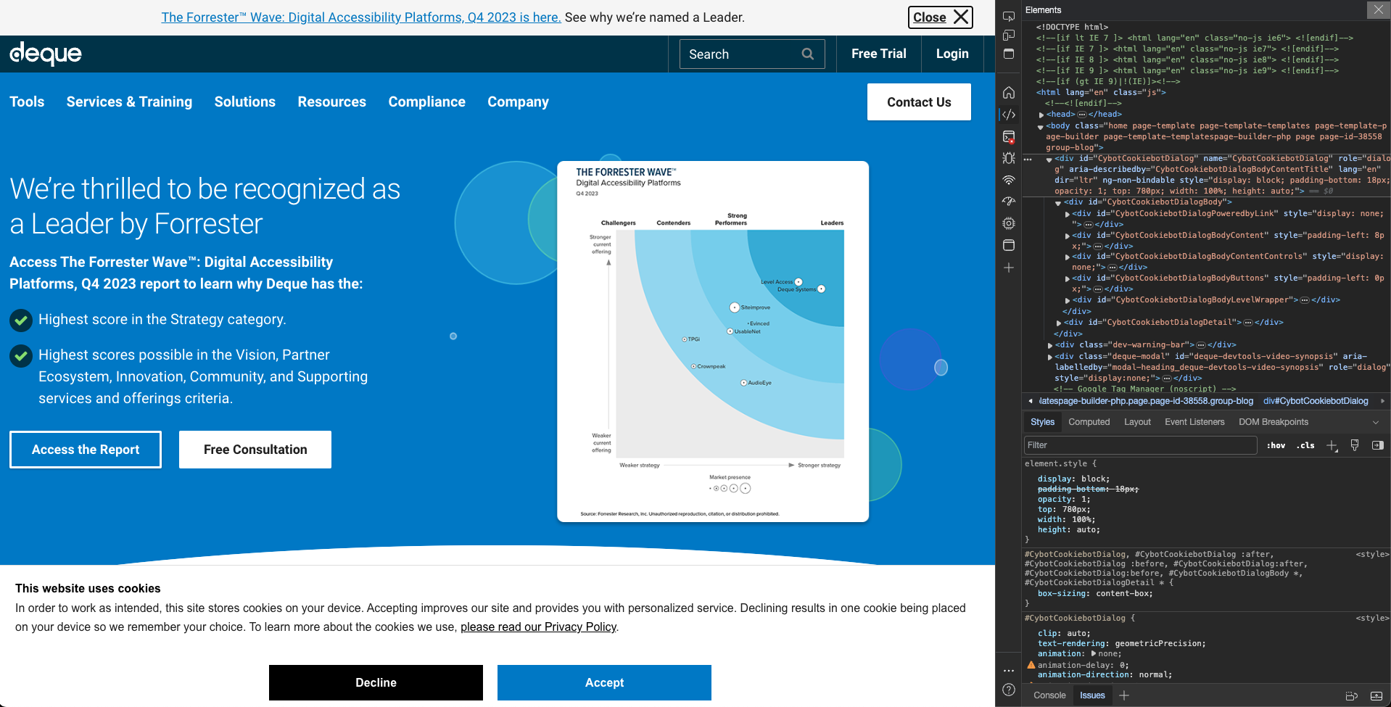Viewport: 1391px width, 707px height.
Task: Open Event Listeners tab
Action: 1194,422
